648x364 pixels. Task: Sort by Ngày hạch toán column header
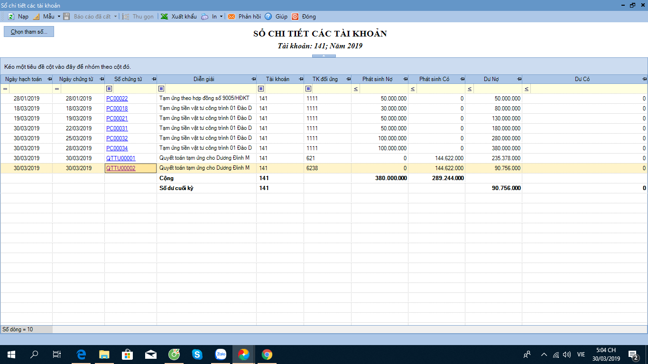click(24, 79)
